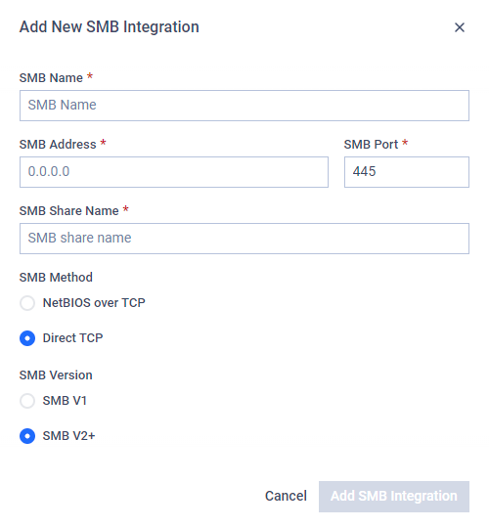Click the 'SMB Share Name' field label
Screen dimensions: 489x528
(69, 211)
